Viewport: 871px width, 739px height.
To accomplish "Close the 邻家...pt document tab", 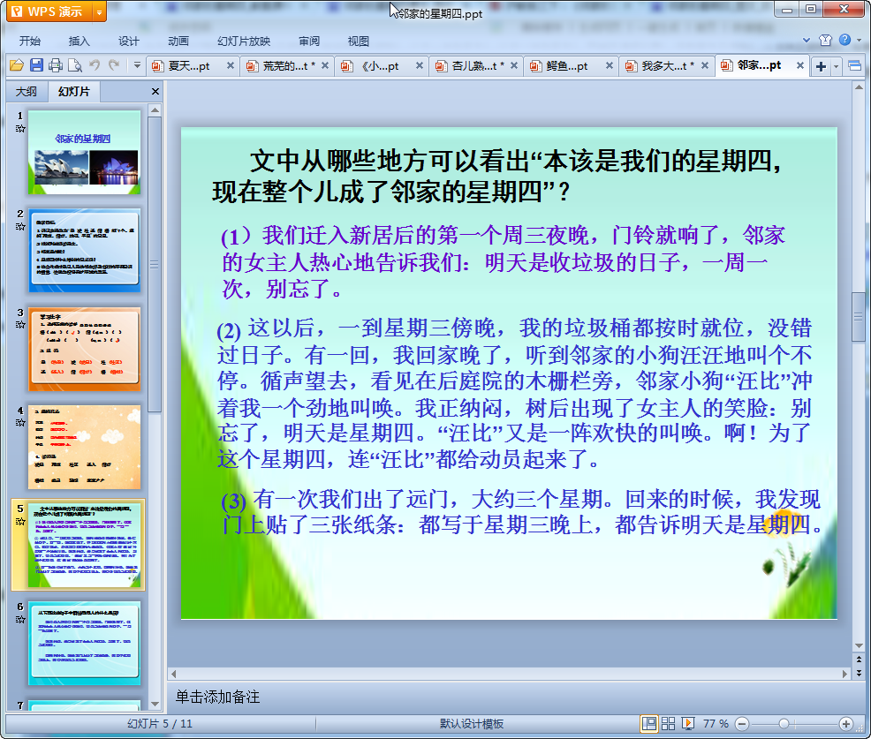I will (800, 65).
